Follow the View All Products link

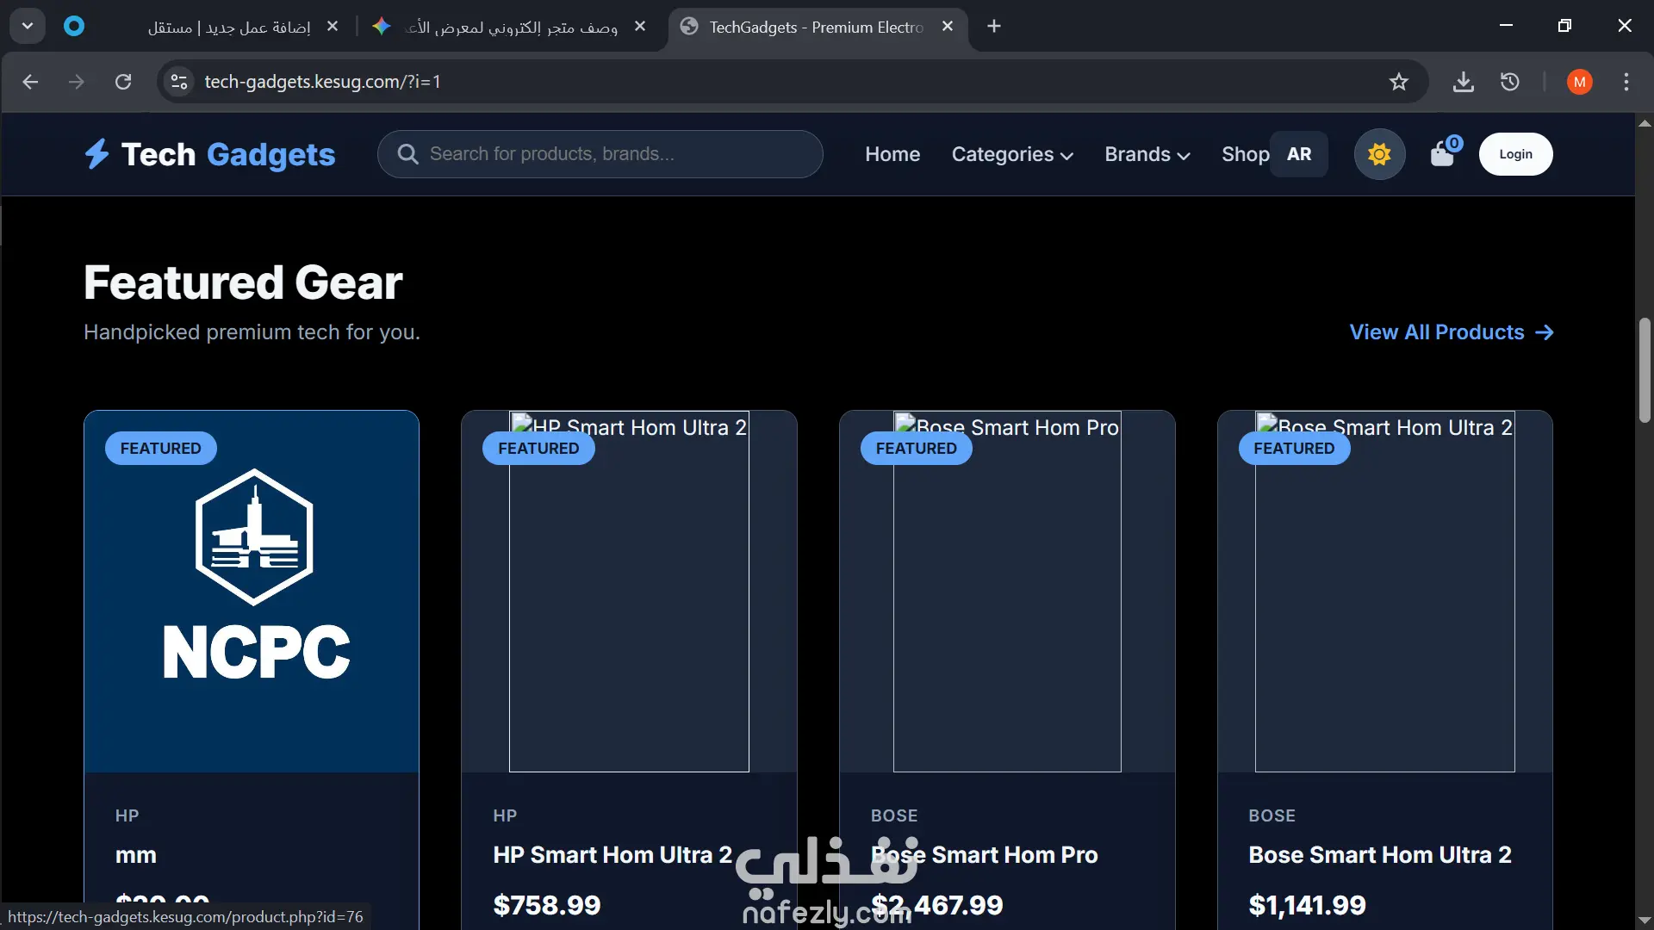1452,332
